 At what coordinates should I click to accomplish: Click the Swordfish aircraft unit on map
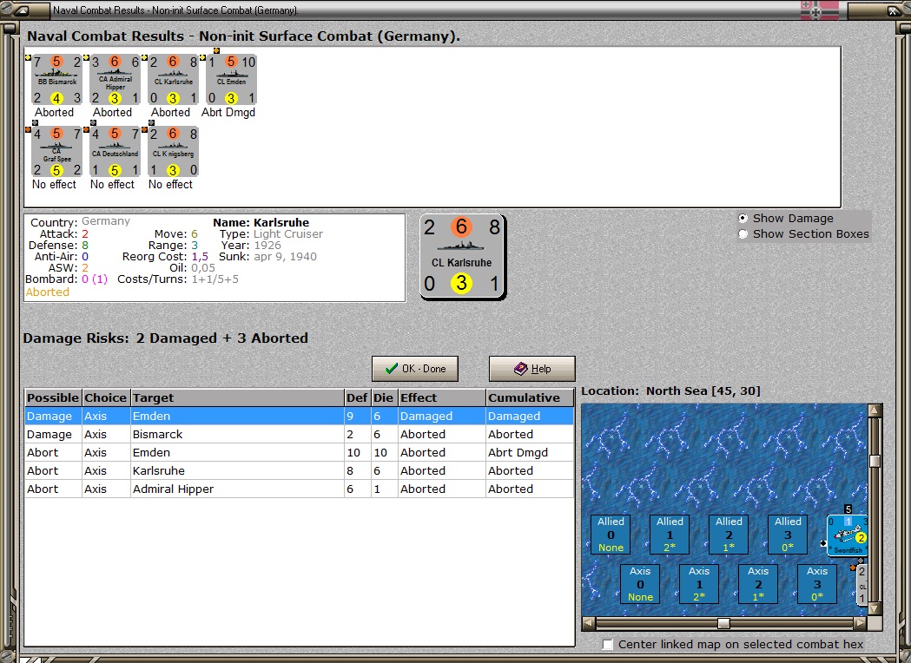pos(847,535)
